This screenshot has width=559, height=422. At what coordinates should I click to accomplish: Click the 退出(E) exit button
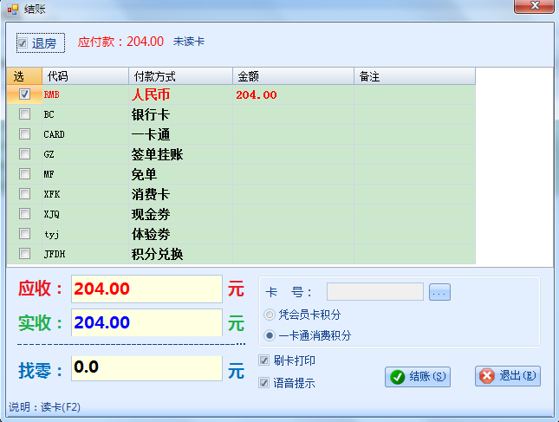[508, 376]
